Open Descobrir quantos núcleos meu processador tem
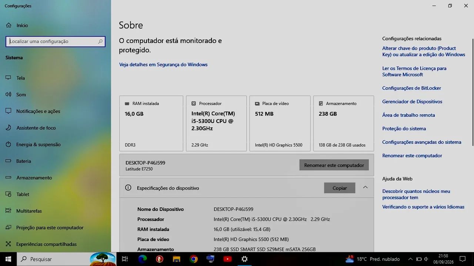This screenshot has height=266, width=474. [x=416, y=194]
